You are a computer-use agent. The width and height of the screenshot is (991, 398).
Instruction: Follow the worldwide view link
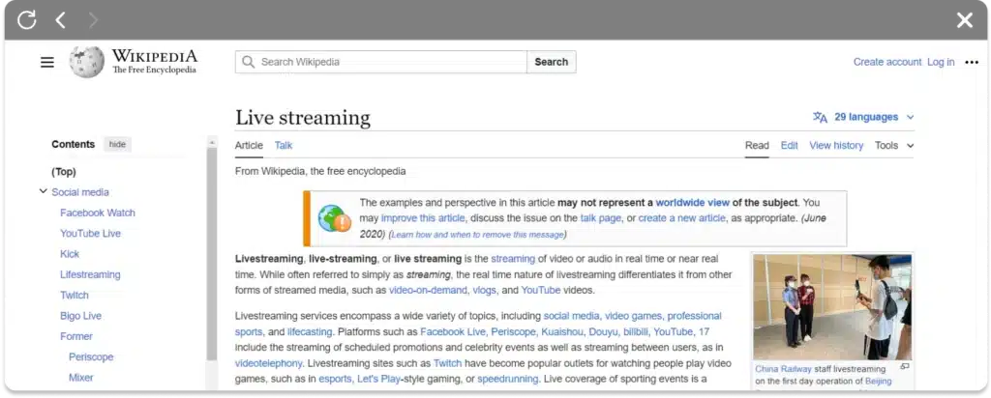coord(692,203)
